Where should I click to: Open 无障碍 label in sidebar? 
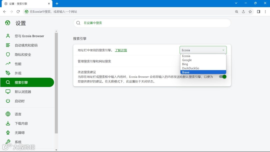click(x=20, y=133)
